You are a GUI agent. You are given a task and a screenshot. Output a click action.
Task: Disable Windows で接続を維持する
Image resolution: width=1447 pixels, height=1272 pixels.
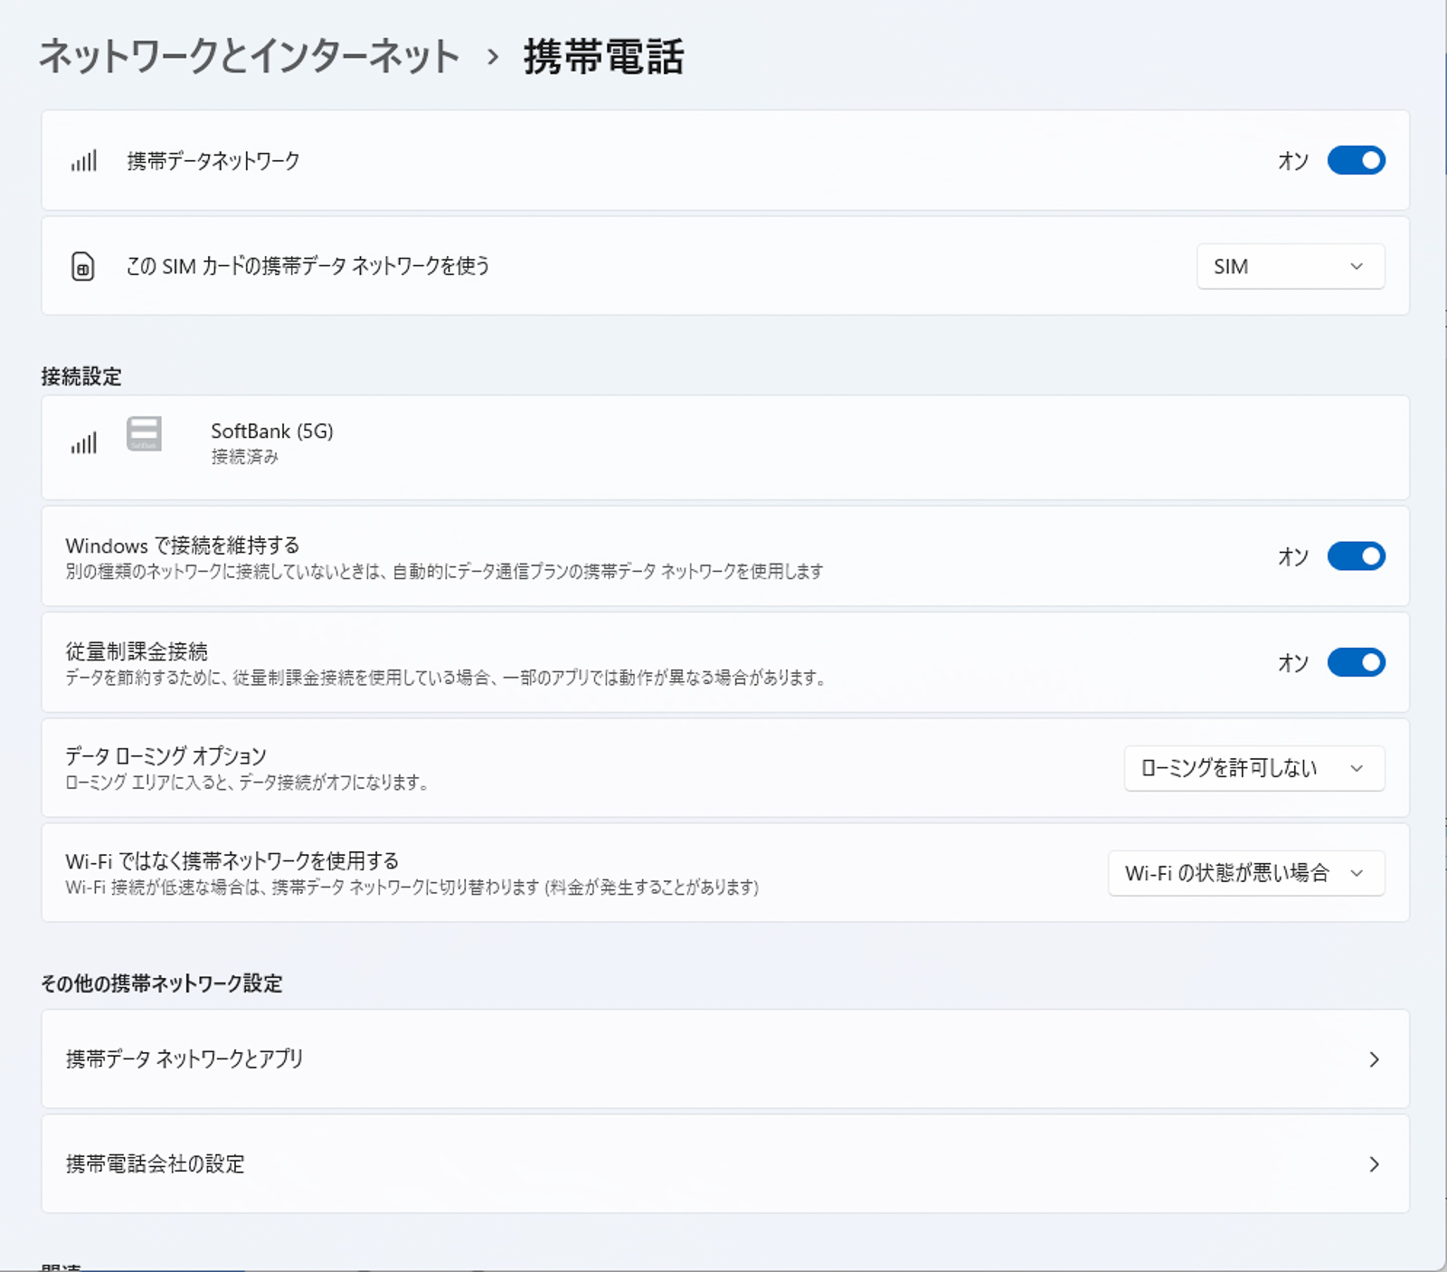pyautogui.click(x=1358, y=556)
